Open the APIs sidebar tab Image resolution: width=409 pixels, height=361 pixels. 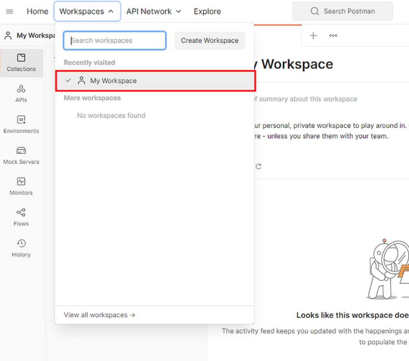21,94
